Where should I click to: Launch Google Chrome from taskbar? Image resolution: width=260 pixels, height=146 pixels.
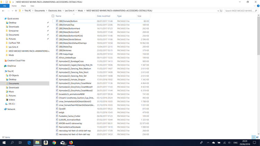pos(54,143)
